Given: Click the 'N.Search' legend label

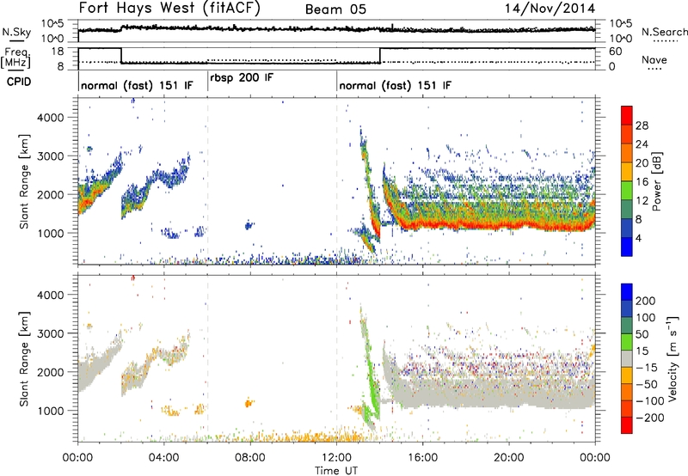Looking at the screenshot, I should click(x=665, y=32).
